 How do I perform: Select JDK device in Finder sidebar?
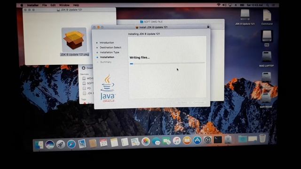88,93
